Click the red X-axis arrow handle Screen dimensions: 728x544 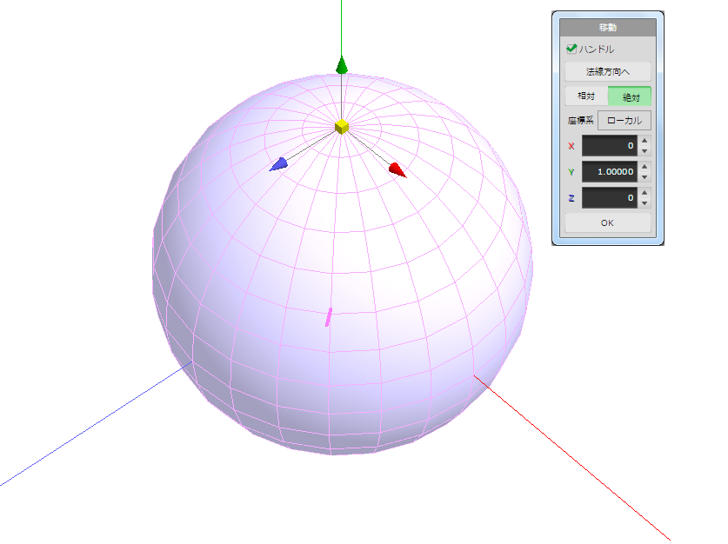397,169
